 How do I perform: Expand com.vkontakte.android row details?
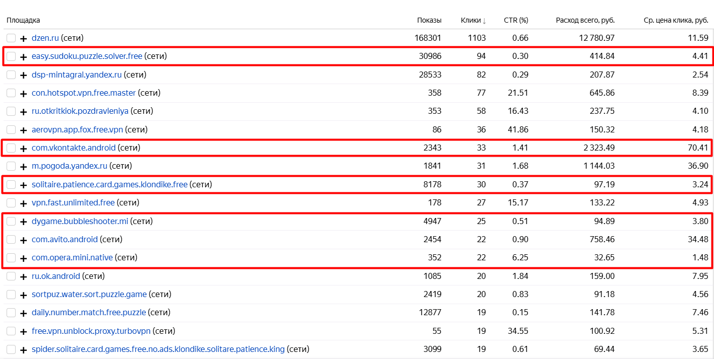click(x=23, y=149)
